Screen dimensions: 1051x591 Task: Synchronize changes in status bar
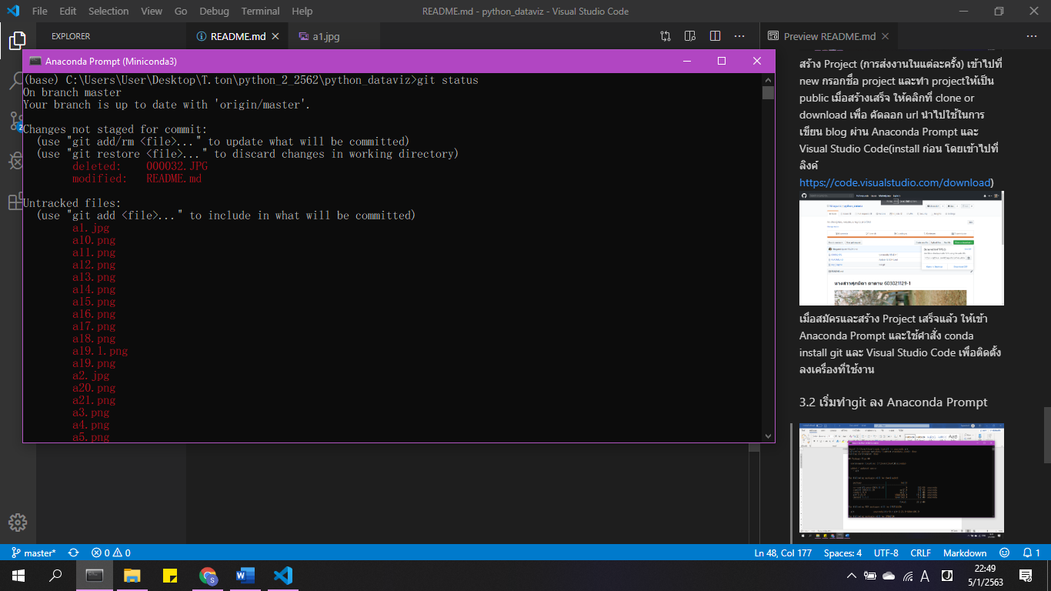pyautogui.click(x=74, y=553)
